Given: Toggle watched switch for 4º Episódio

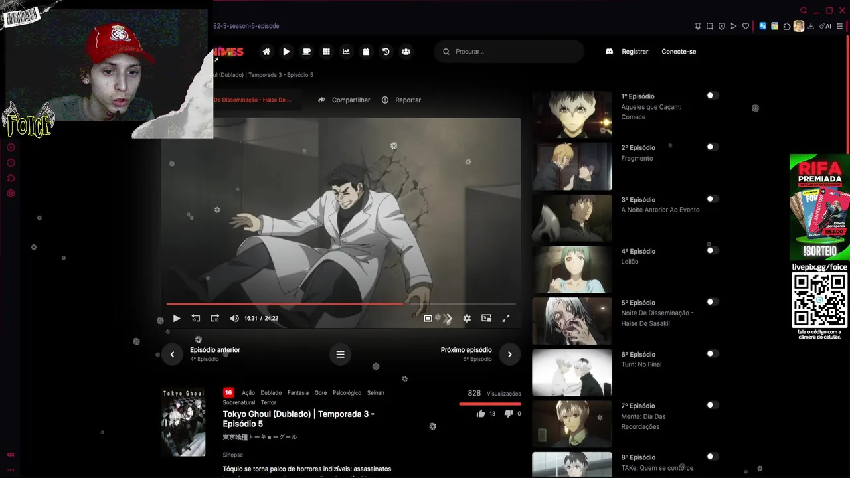Looking at the screenshot, I should coord(712,250).
